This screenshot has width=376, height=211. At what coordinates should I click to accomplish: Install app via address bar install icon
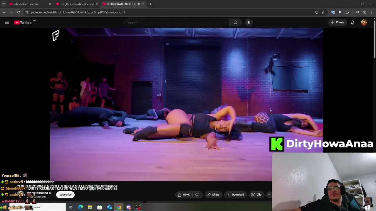coord(317,12)
